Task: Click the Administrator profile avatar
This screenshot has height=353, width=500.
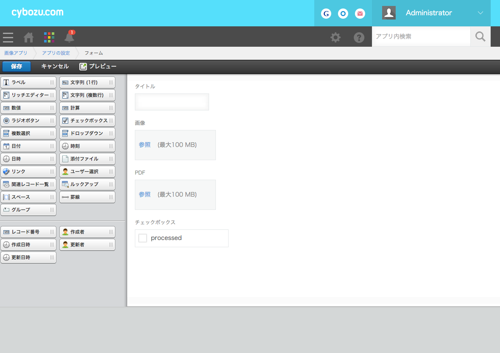Action: click(389, 13)
